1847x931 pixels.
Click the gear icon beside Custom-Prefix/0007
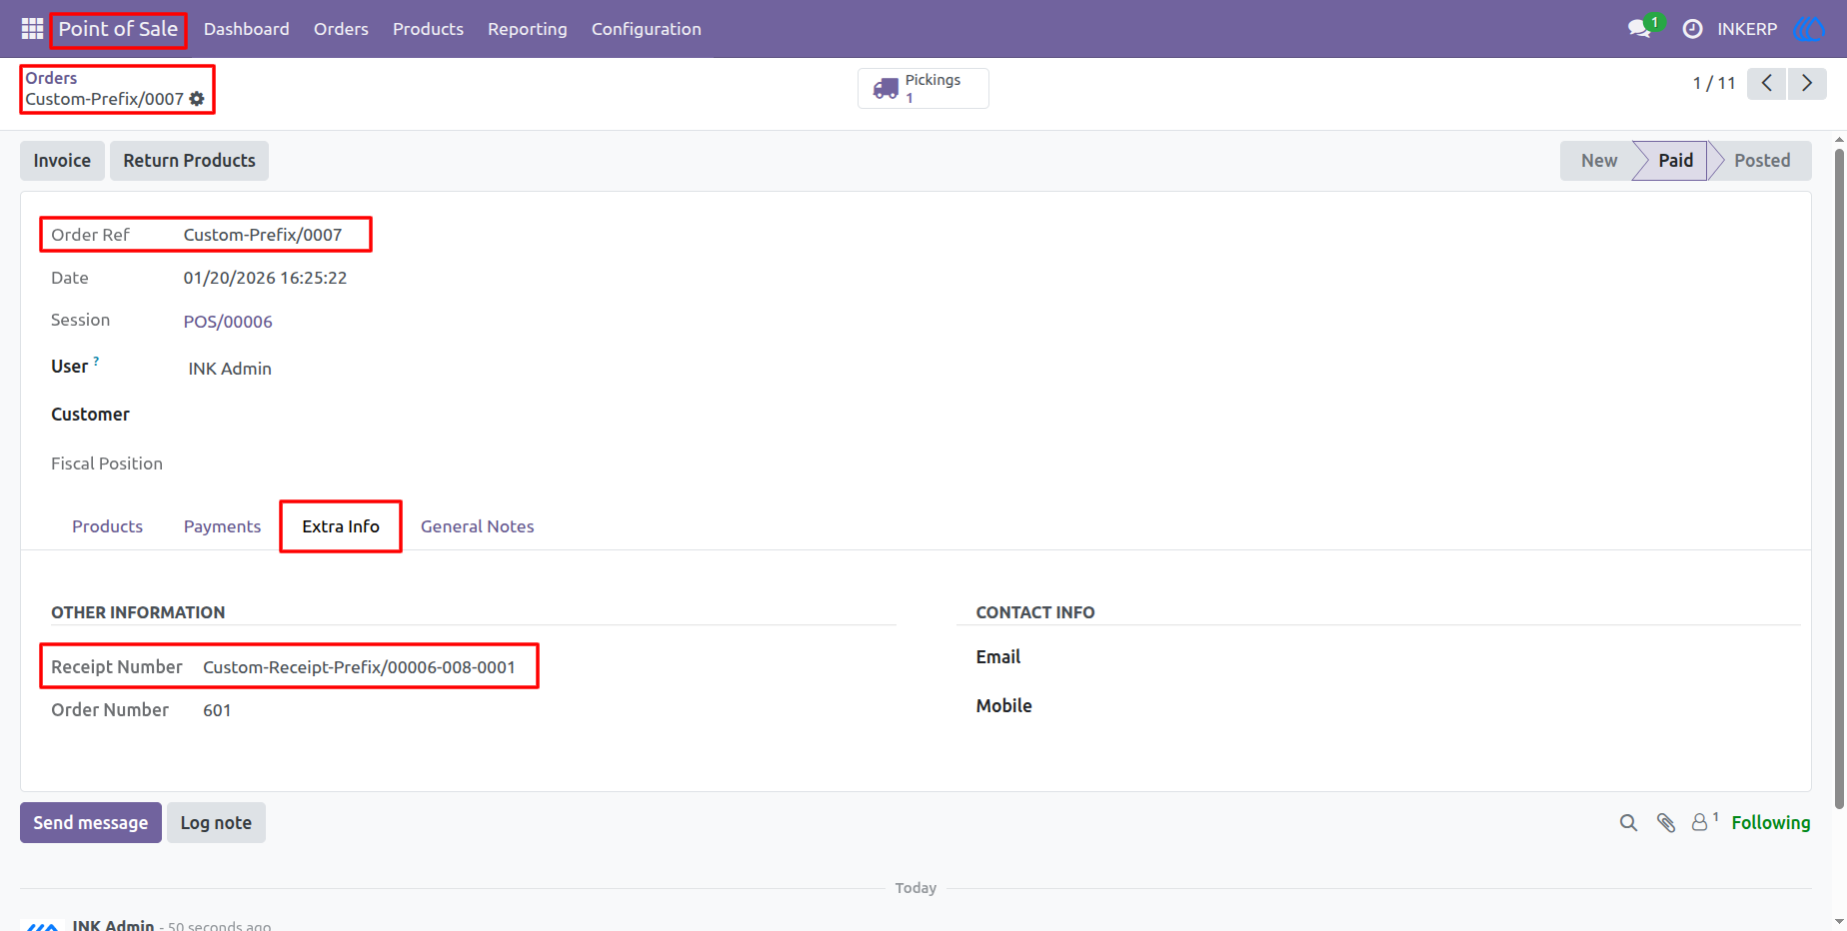tap(197, 99)
